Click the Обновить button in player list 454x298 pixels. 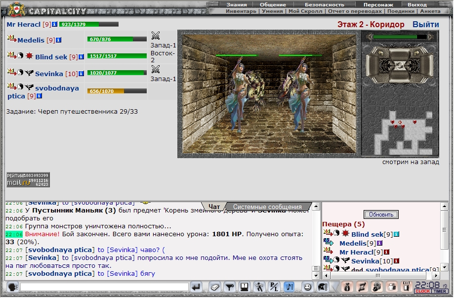point(381,214)
